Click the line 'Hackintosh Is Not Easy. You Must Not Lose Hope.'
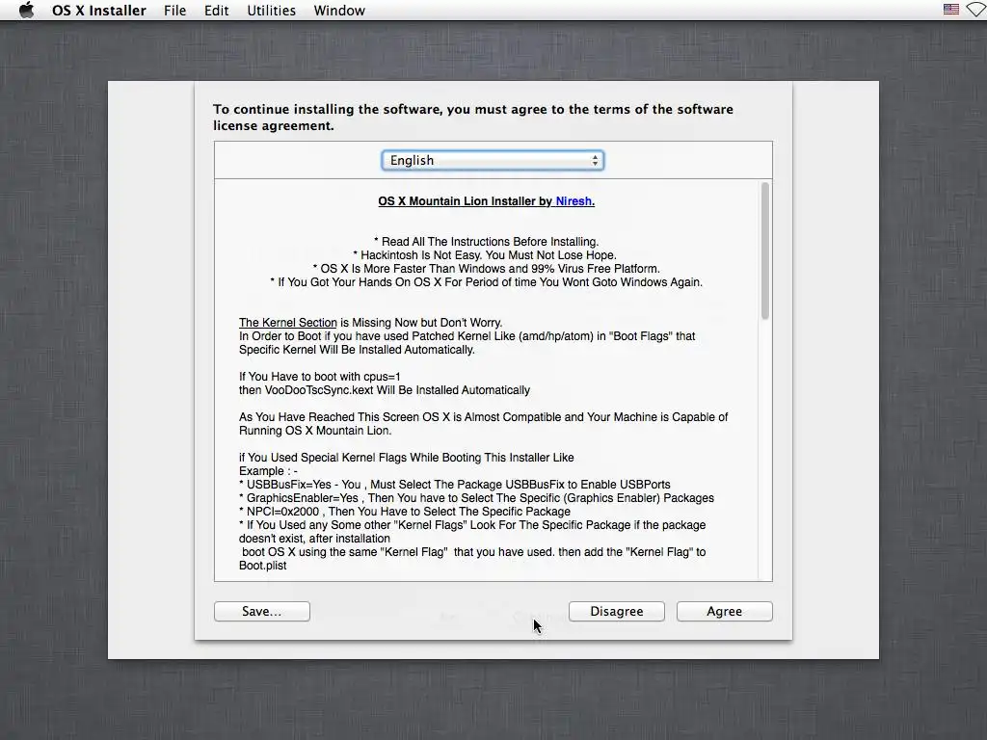 (485, 255)
